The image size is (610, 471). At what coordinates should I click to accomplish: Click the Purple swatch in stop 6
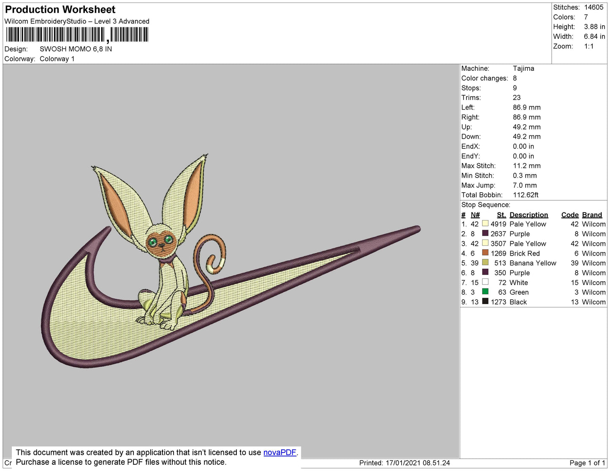(x=485, y=272)
